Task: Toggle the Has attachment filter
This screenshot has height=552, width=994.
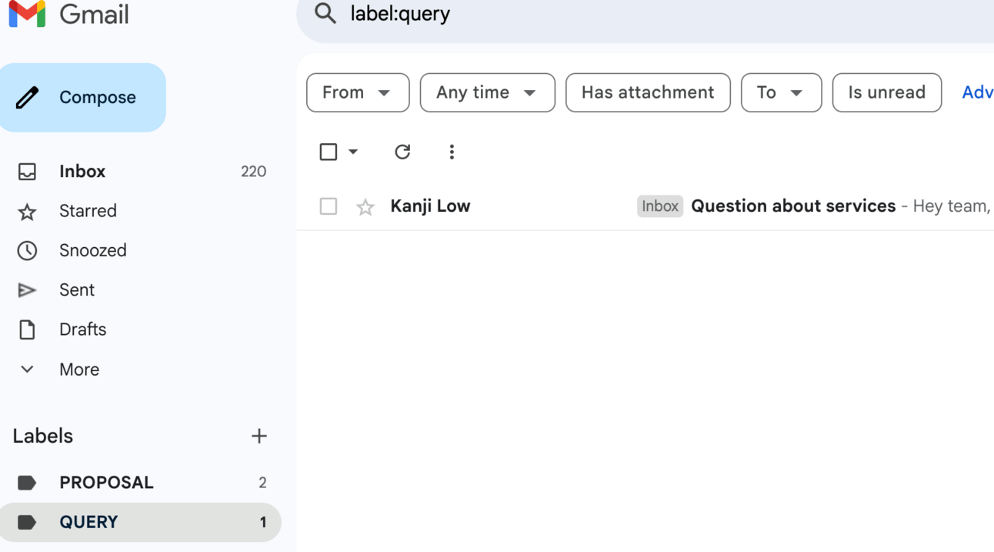Action: point(648,92)
